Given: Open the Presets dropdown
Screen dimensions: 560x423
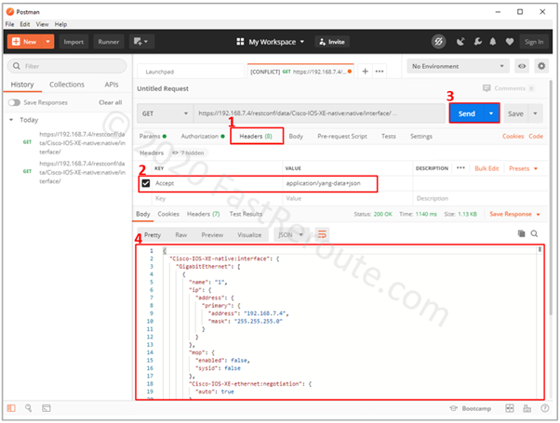Looking at the screenshot, I should (x=523, y=168).
